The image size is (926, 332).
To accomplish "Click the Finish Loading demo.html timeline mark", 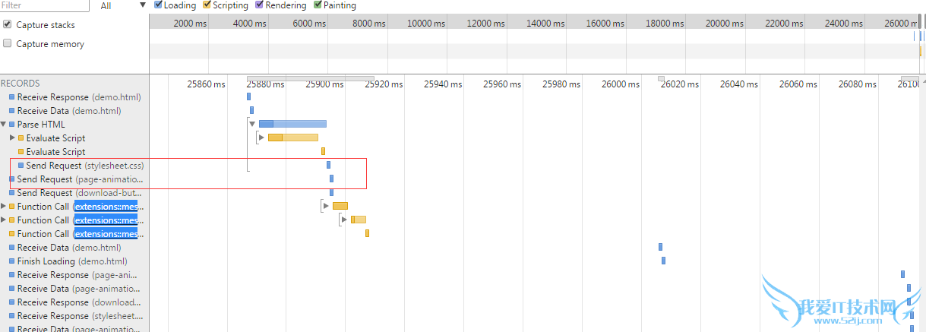I will [663, 261].
